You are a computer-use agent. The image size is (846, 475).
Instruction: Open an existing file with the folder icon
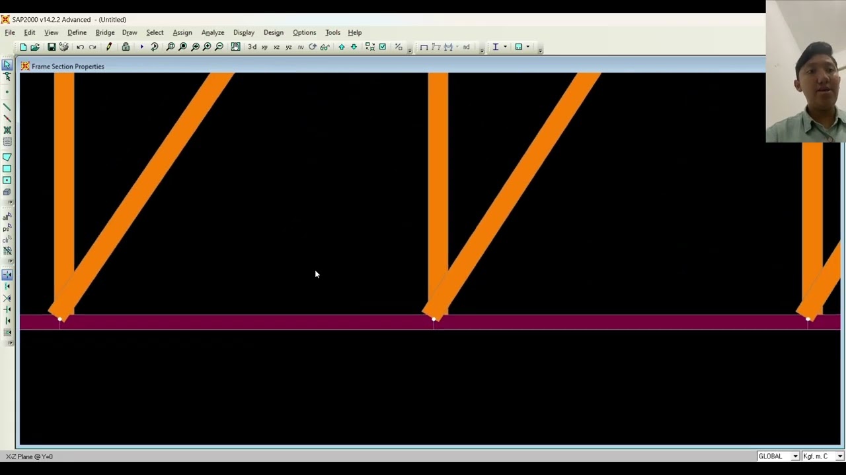point(35,47)
